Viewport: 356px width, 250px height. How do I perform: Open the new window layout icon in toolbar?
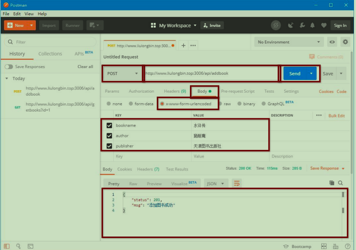pyautogui.click(x=95, y=25)
